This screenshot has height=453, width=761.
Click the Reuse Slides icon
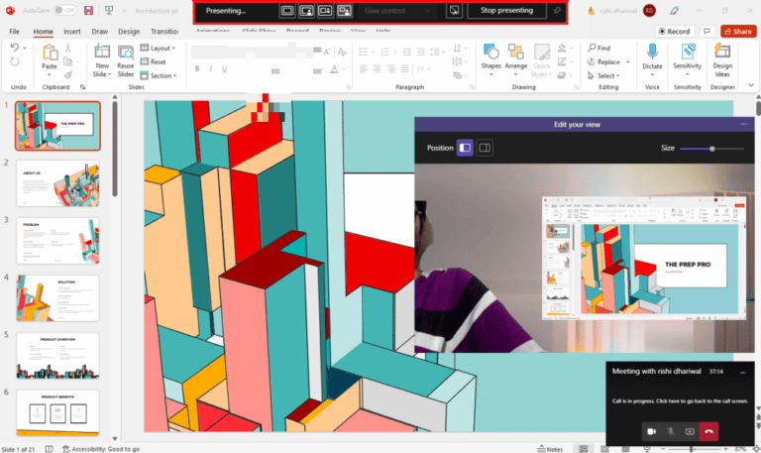pos(125,55)
